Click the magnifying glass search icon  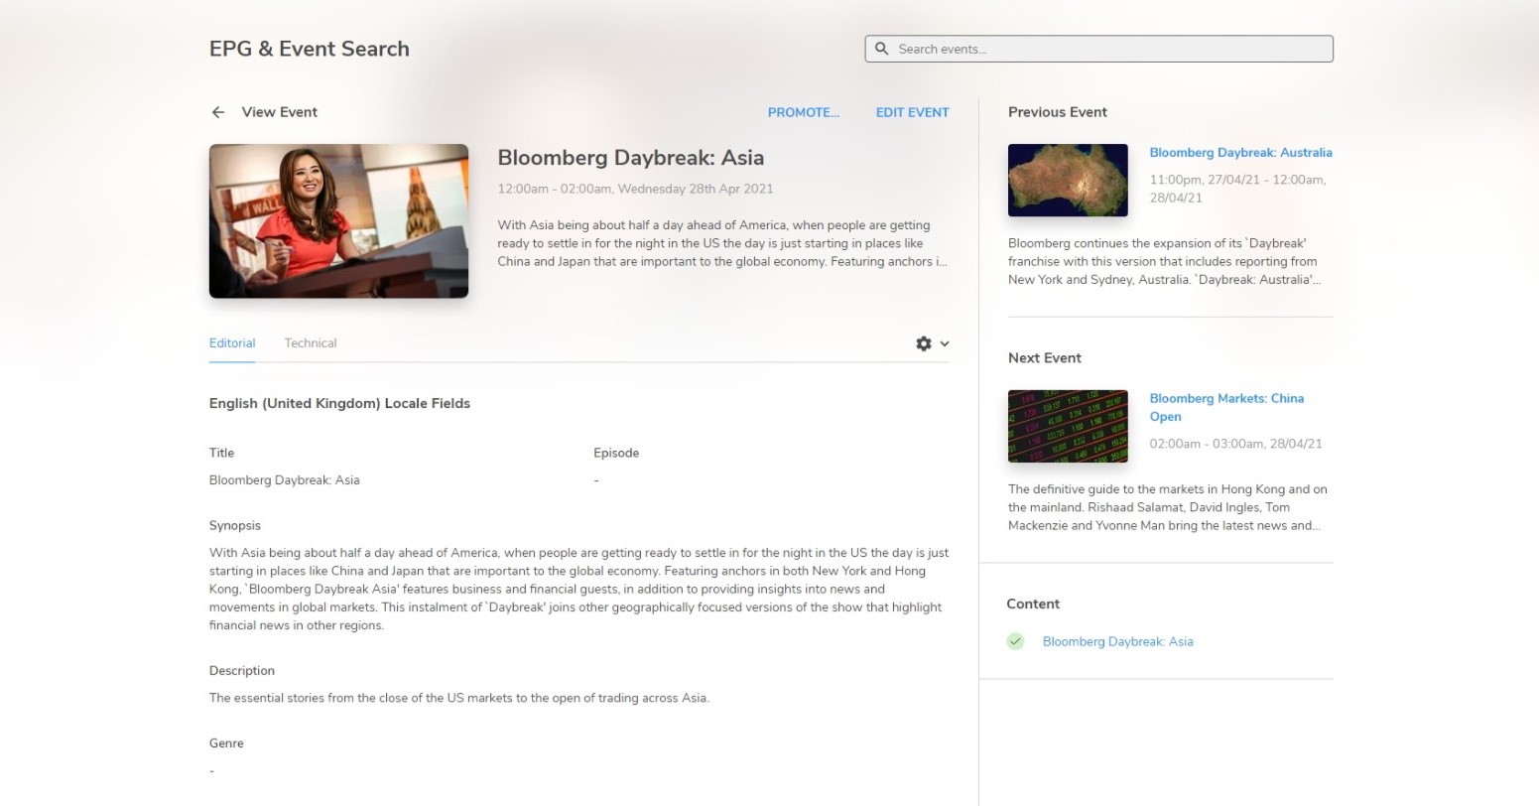(x=881, y=49)
